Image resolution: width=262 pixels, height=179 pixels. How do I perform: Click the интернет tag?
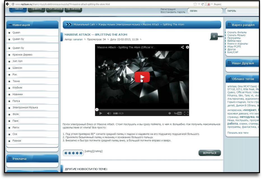(249, 110)
